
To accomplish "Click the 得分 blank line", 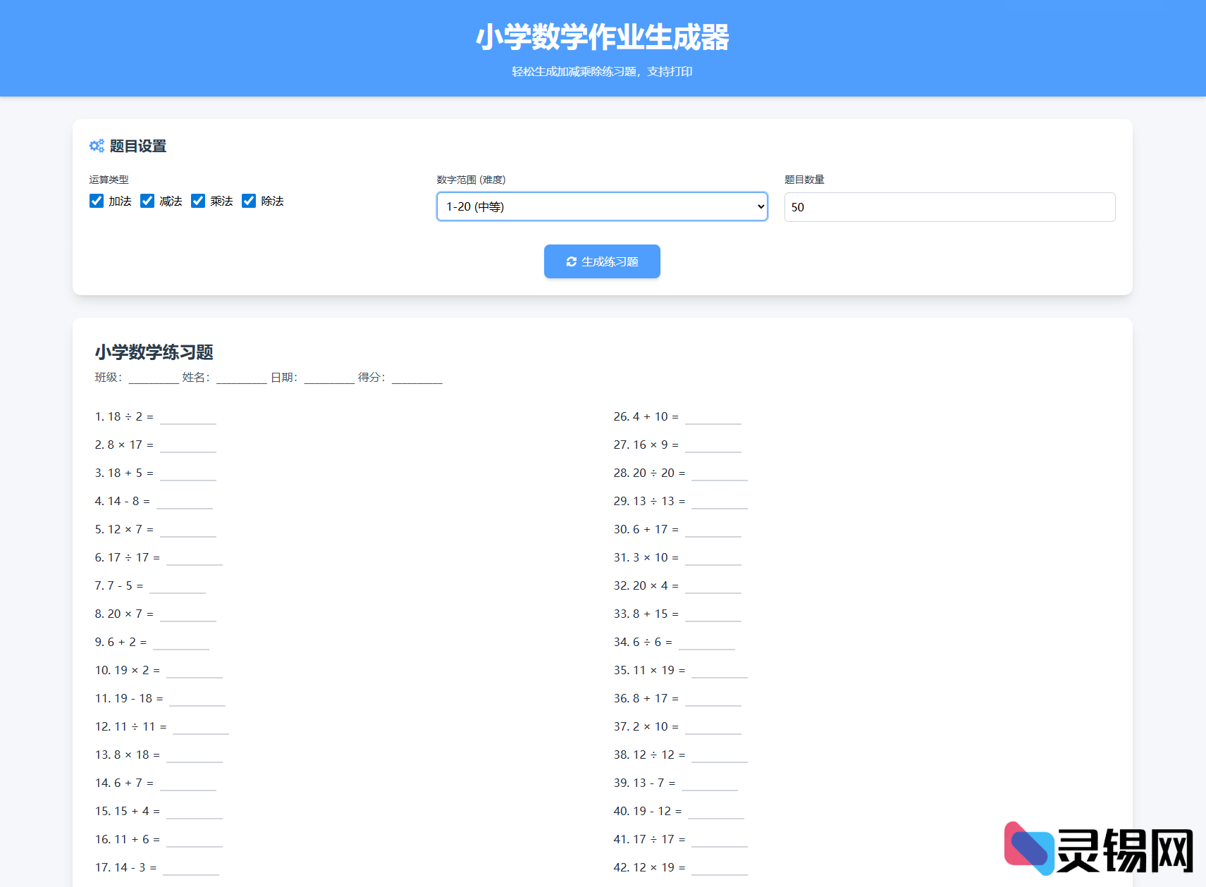I will (417, 380).
